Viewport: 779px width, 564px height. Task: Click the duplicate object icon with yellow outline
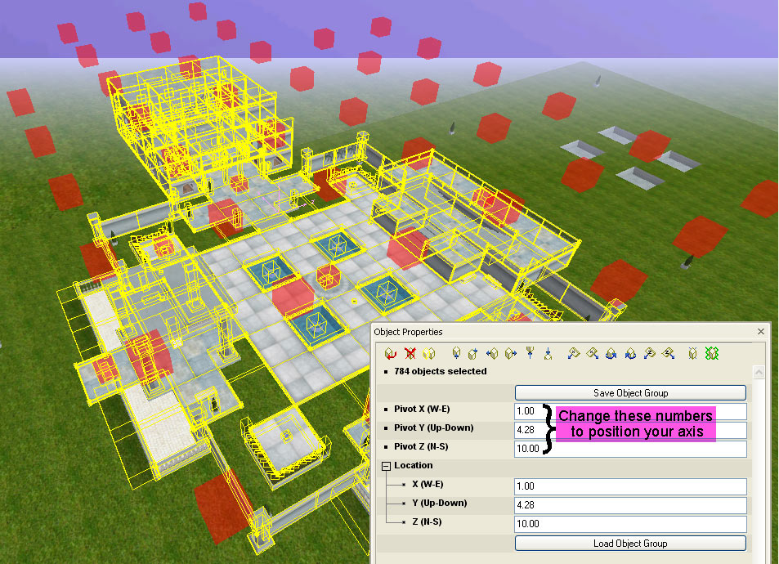click(x=429, y=353)
